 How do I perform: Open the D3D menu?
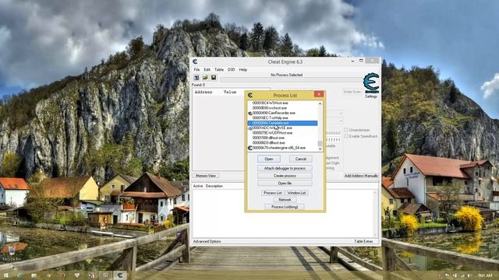click(231, 69)
